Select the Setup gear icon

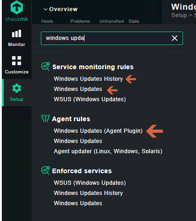pos(17,88)
